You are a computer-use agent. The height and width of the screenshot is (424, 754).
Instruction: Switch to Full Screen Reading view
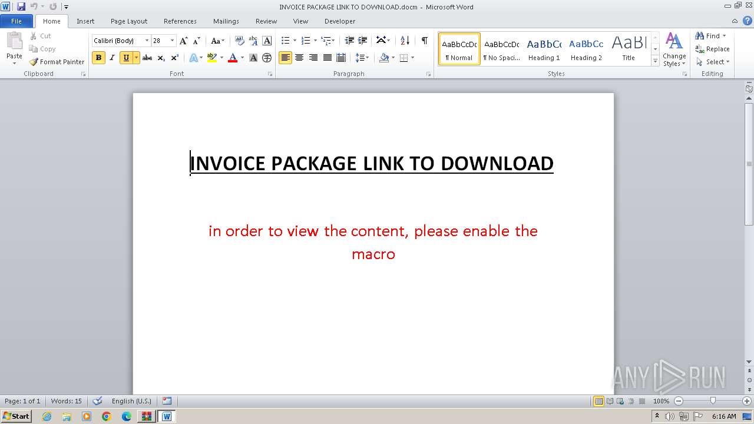coord(609,401)
